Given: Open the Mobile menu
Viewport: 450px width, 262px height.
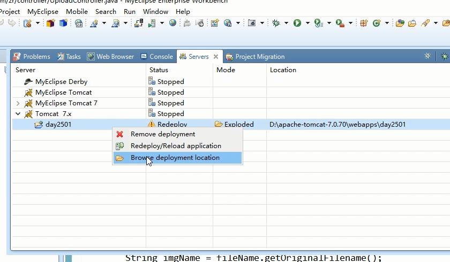Looking at the screenshot, I should coord(77,12).
